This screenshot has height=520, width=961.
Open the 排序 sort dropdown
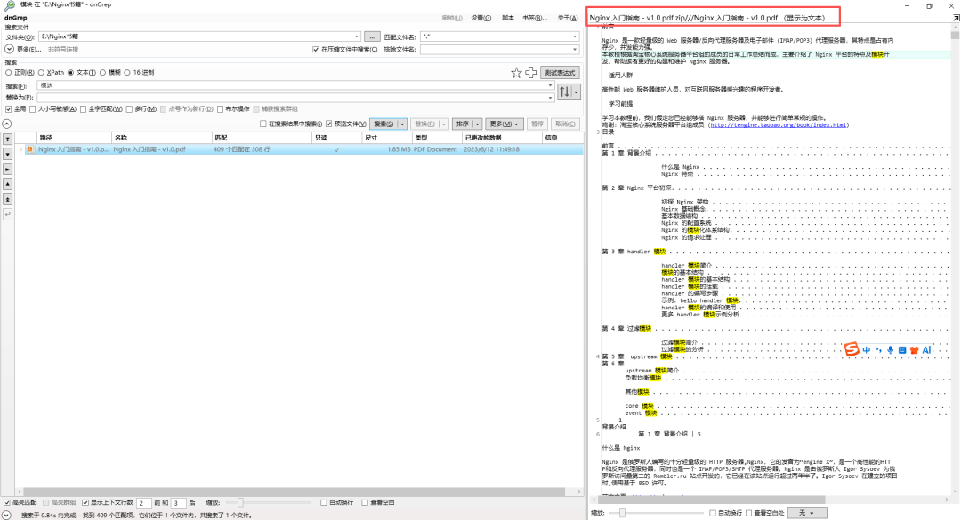478,124
